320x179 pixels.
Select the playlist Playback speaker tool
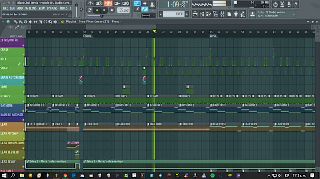point(55,22)
